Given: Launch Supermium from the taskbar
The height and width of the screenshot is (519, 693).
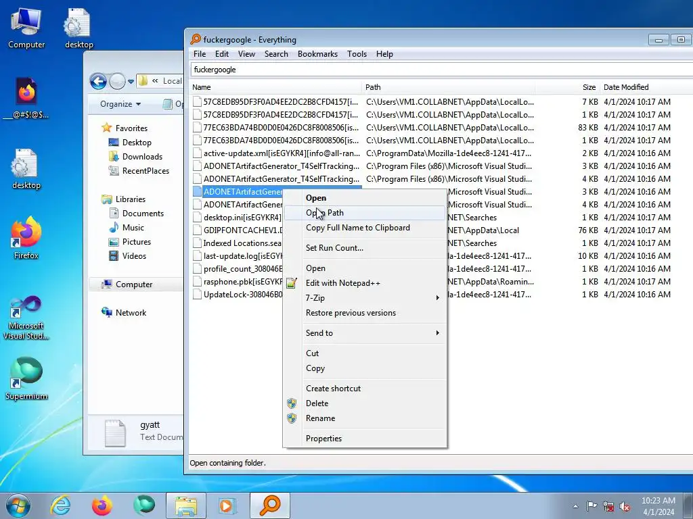Looking at the screenshot, I should pyautogui.click(x=144, y=505).
